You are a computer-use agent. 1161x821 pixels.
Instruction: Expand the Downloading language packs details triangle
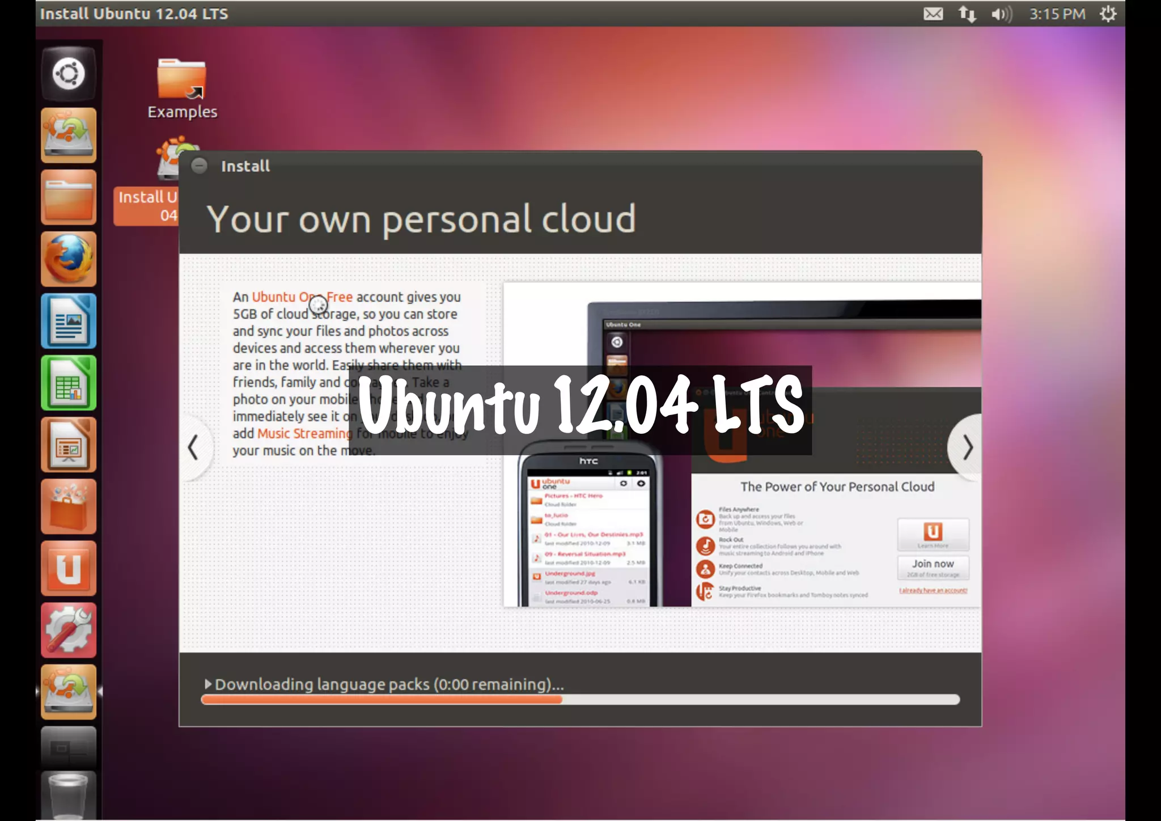pyautogui.click(x=208, y=684)
